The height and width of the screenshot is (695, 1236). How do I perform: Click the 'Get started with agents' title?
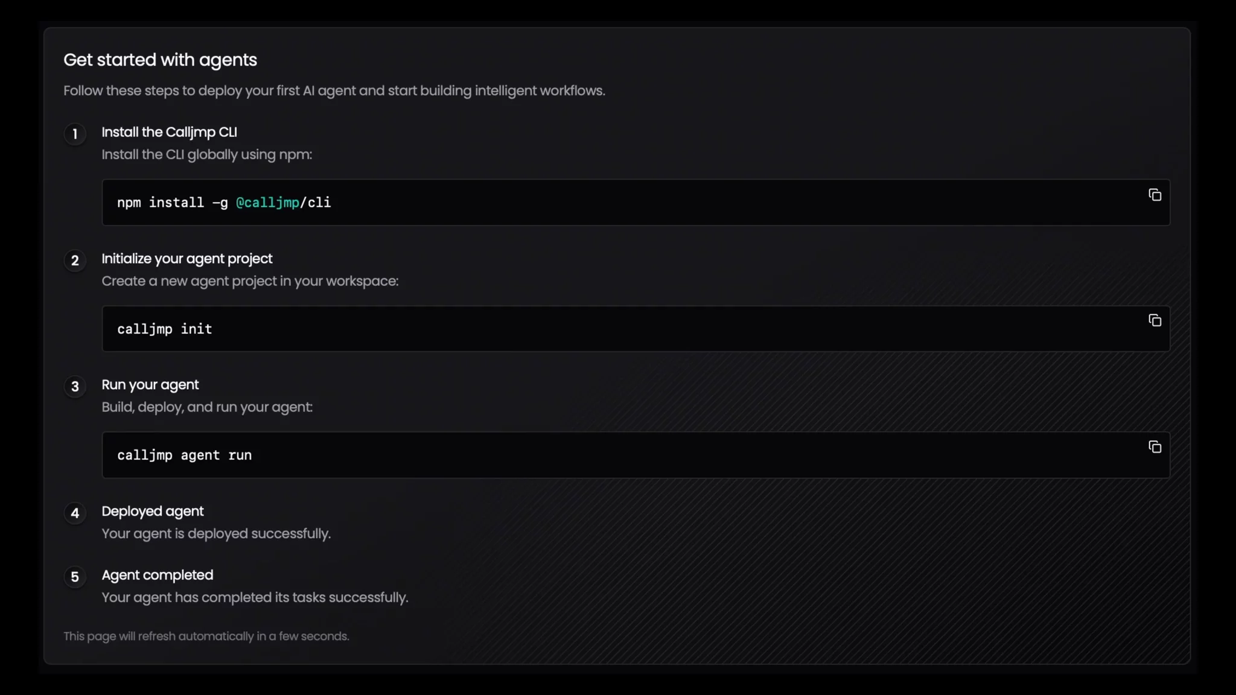click(x=160, y=60)
